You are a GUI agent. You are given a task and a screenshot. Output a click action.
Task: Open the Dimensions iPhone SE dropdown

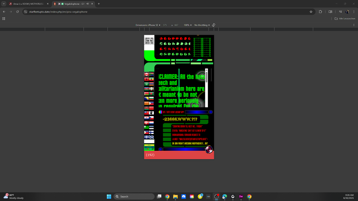coord(148,25)
